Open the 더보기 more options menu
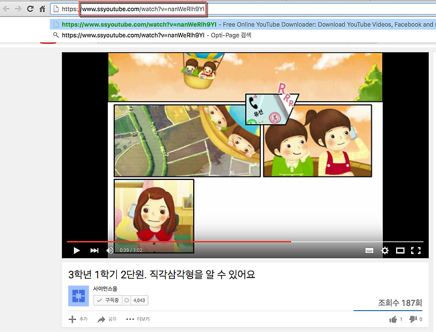The height and width of the screenshot is (332, 436). click(x=137, y=319)
